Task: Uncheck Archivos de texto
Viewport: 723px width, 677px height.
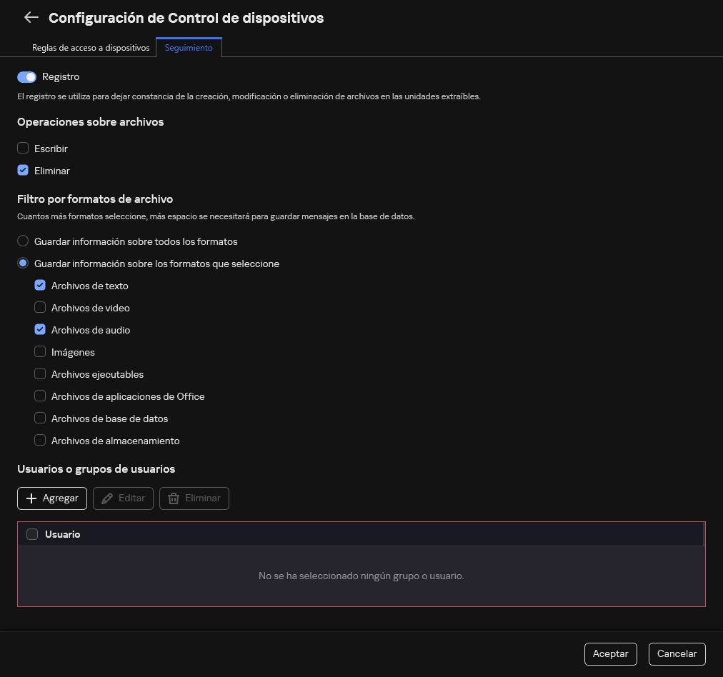Action: 40,285
